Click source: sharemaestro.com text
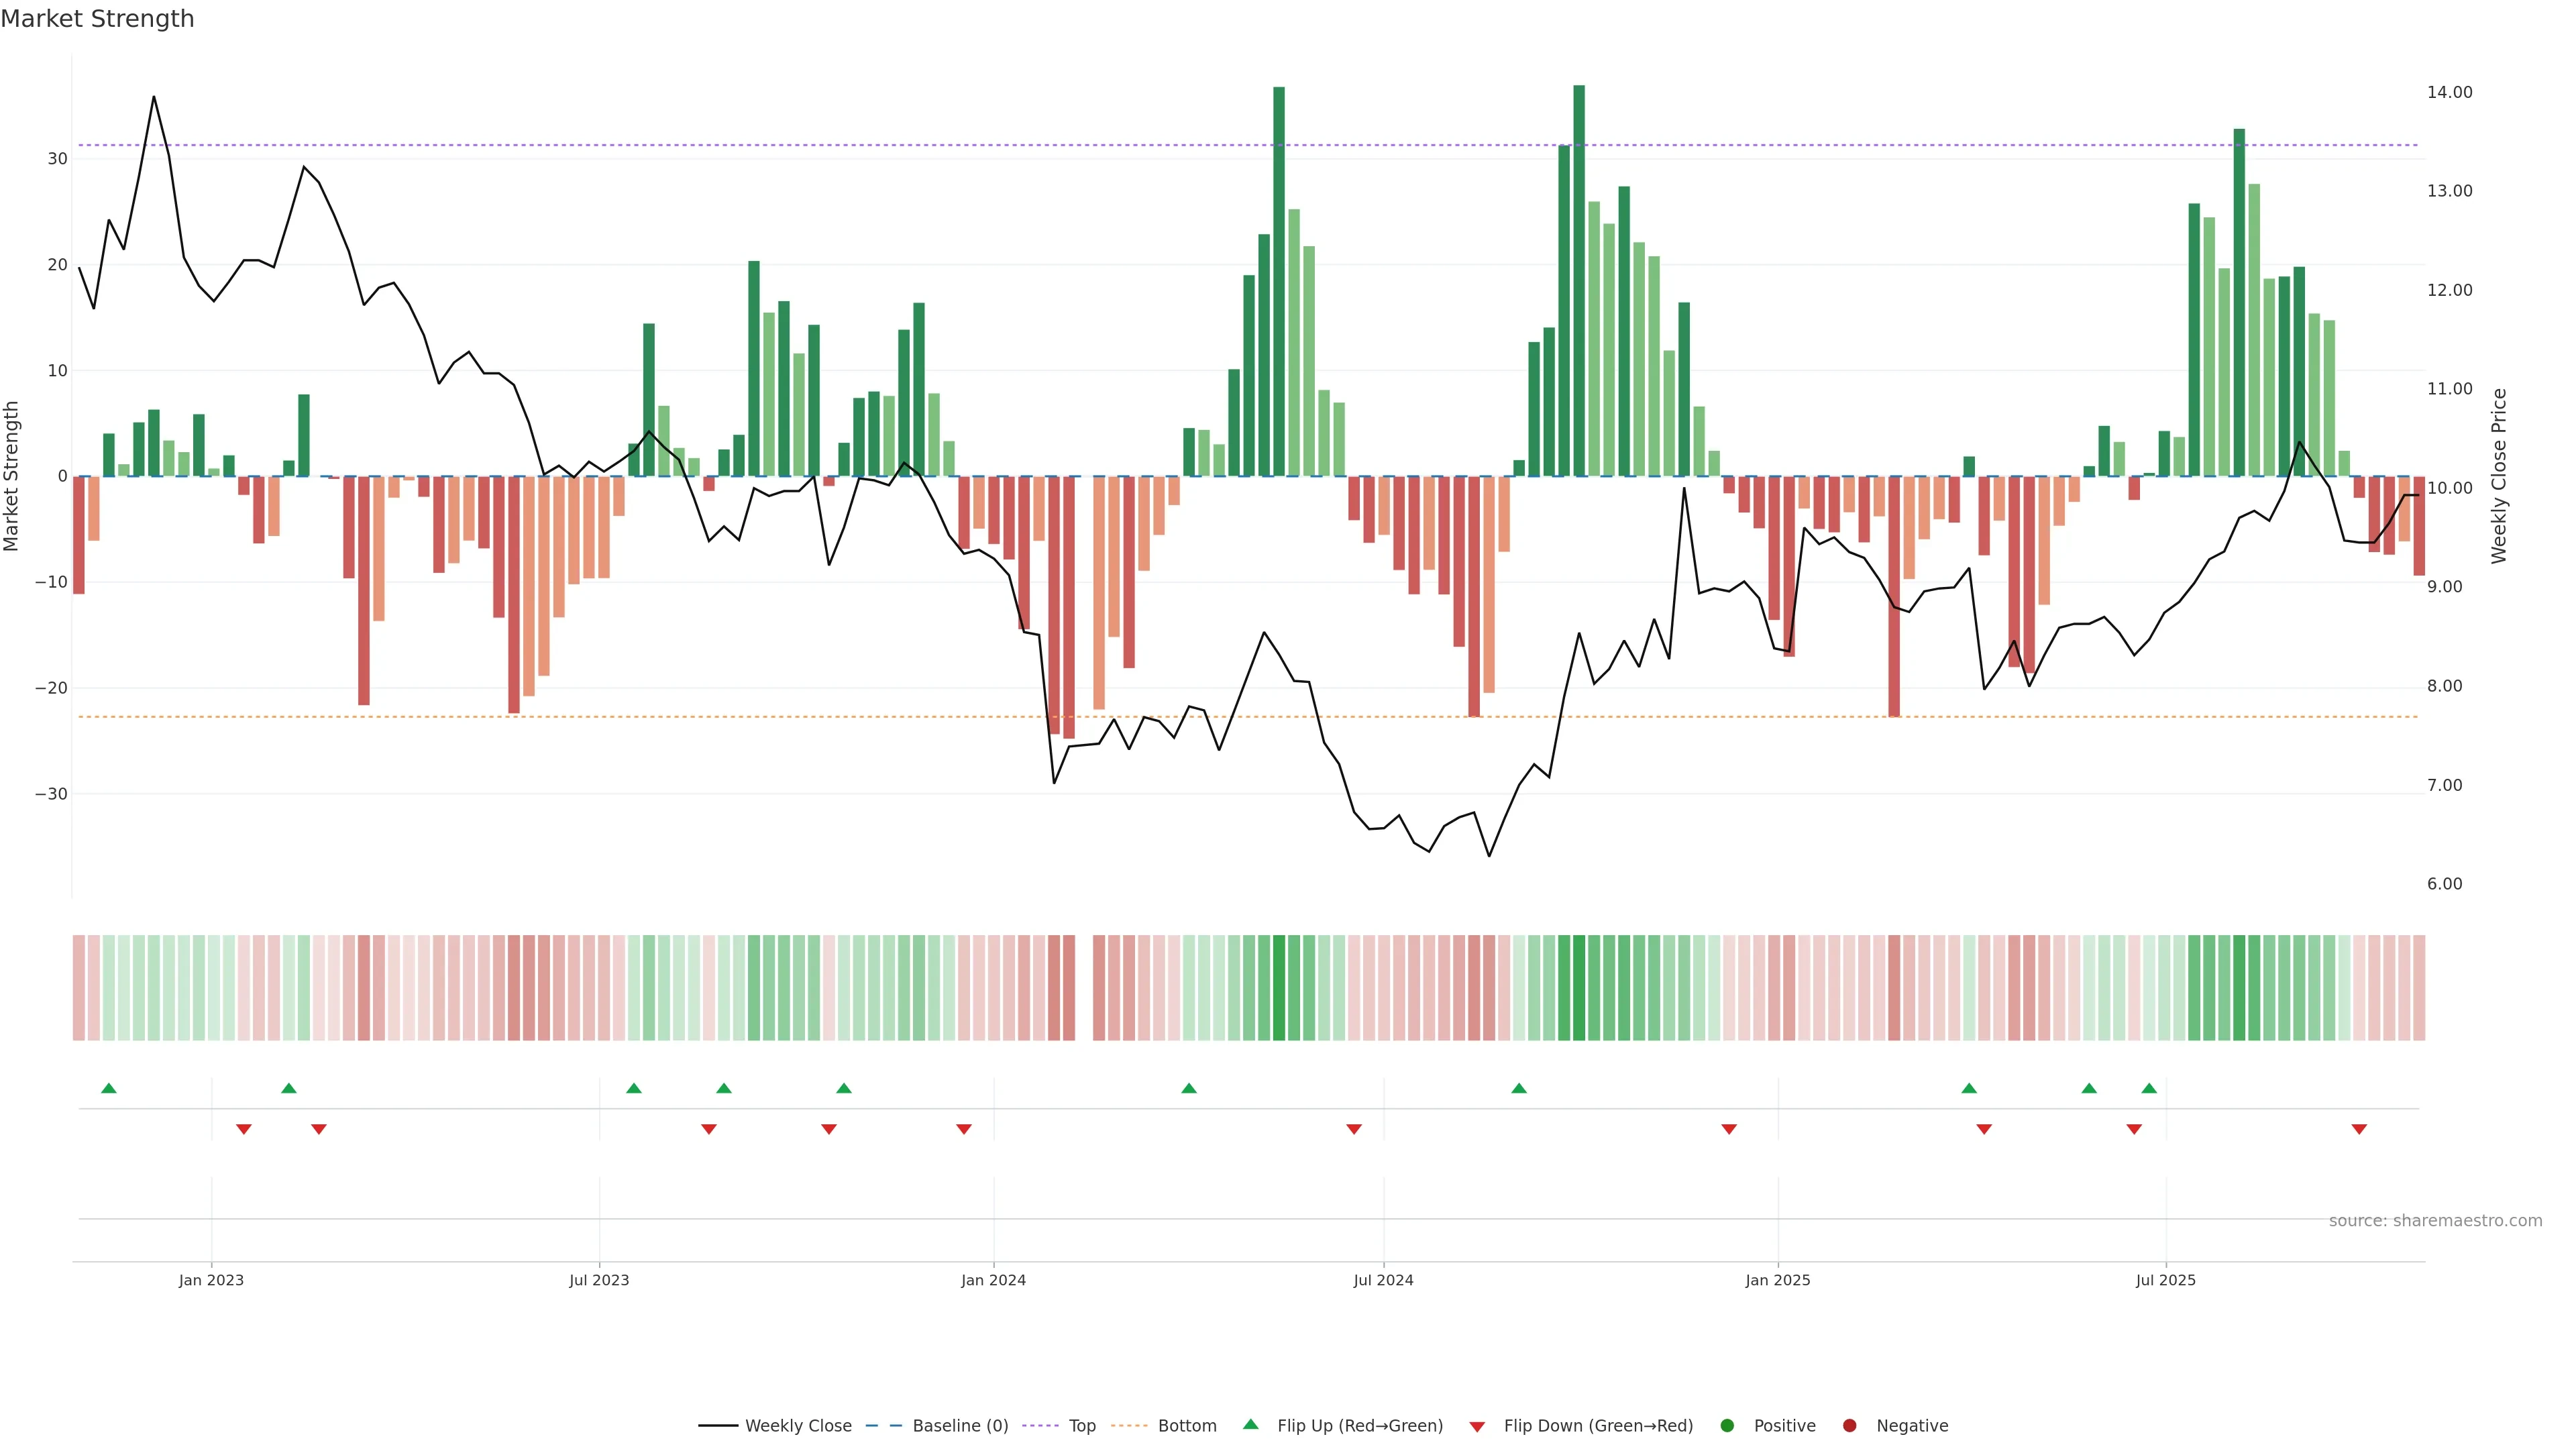Screen dimensions: 2576x1449 2435,1220
